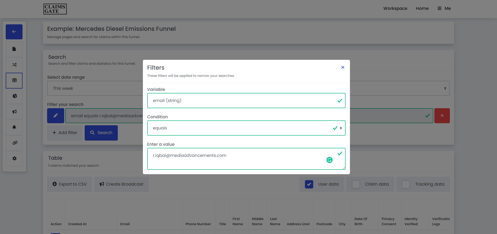Image resolution: width=497 pixels, height=234 pixels.
Task: Expand the date range dropdown arrow
Action: click(445, 88)
